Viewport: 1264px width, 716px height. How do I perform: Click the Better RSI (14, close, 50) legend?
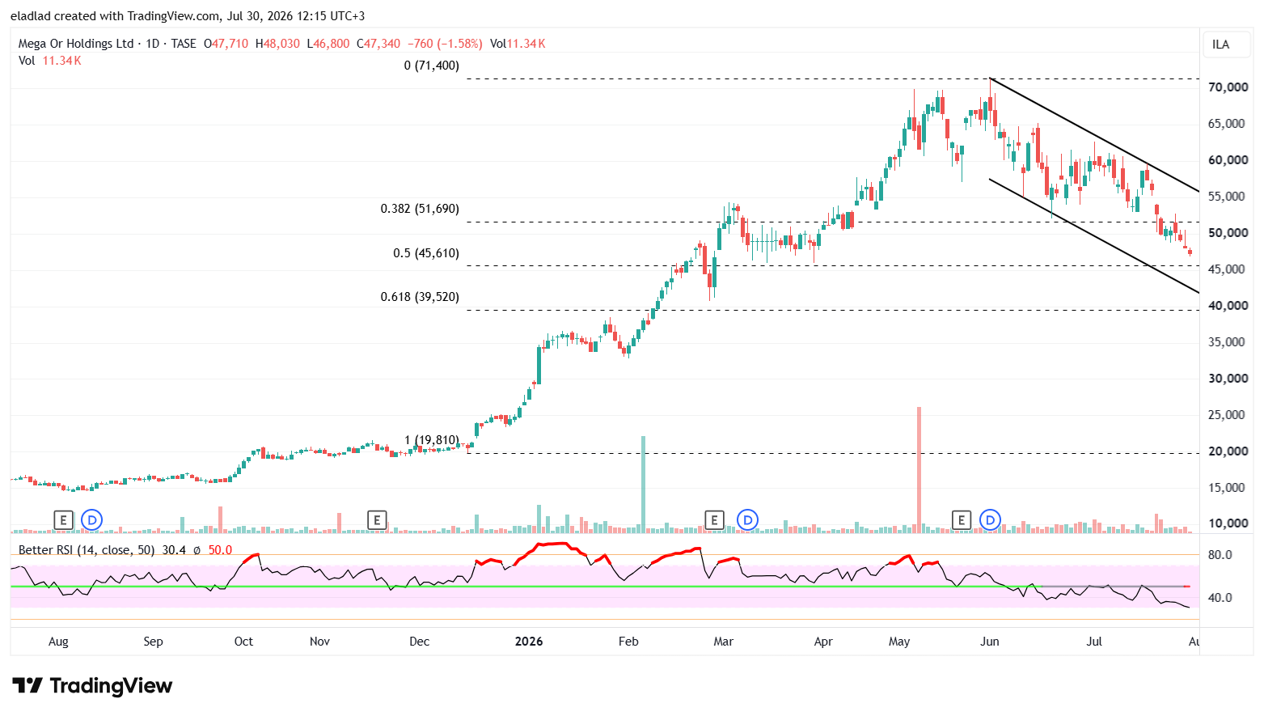tap(87, 550)
